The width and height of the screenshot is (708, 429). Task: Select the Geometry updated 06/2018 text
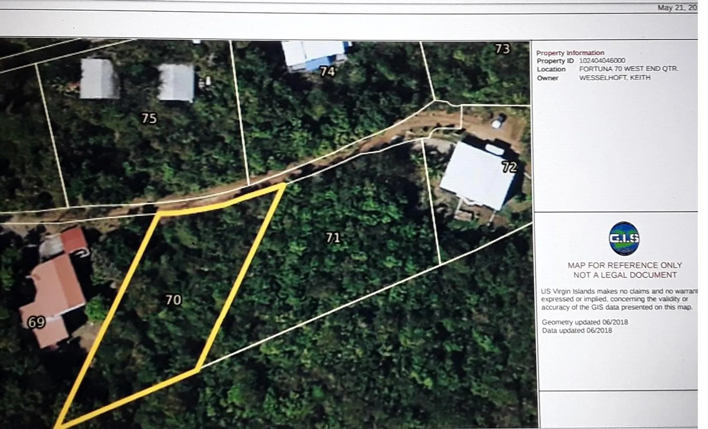(585, 322)
